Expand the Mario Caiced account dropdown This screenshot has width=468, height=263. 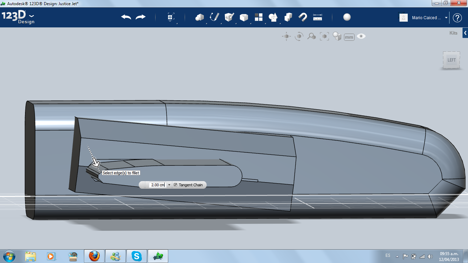click(446, 18)
